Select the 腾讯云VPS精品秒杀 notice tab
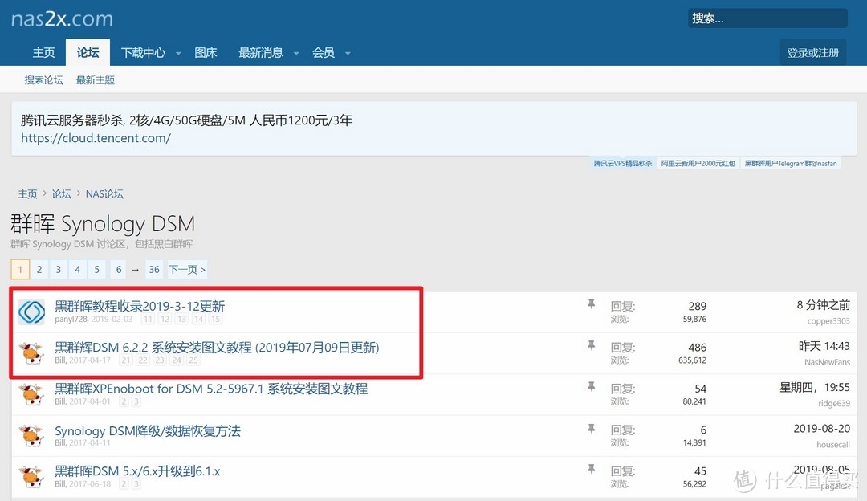Image resolution: width=867 pixels, height=501 pixels. click(x=623, y=164)
